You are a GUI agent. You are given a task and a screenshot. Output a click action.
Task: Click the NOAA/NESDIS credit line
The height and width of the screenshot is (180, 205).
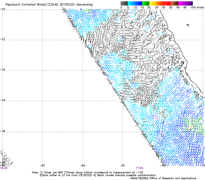tap(163, 178)
